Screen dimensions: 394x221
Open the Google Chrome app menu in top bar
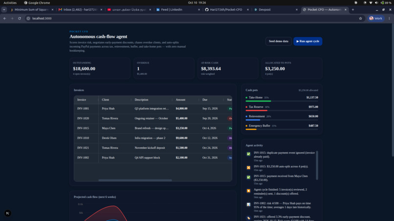(x=37, y=3)
